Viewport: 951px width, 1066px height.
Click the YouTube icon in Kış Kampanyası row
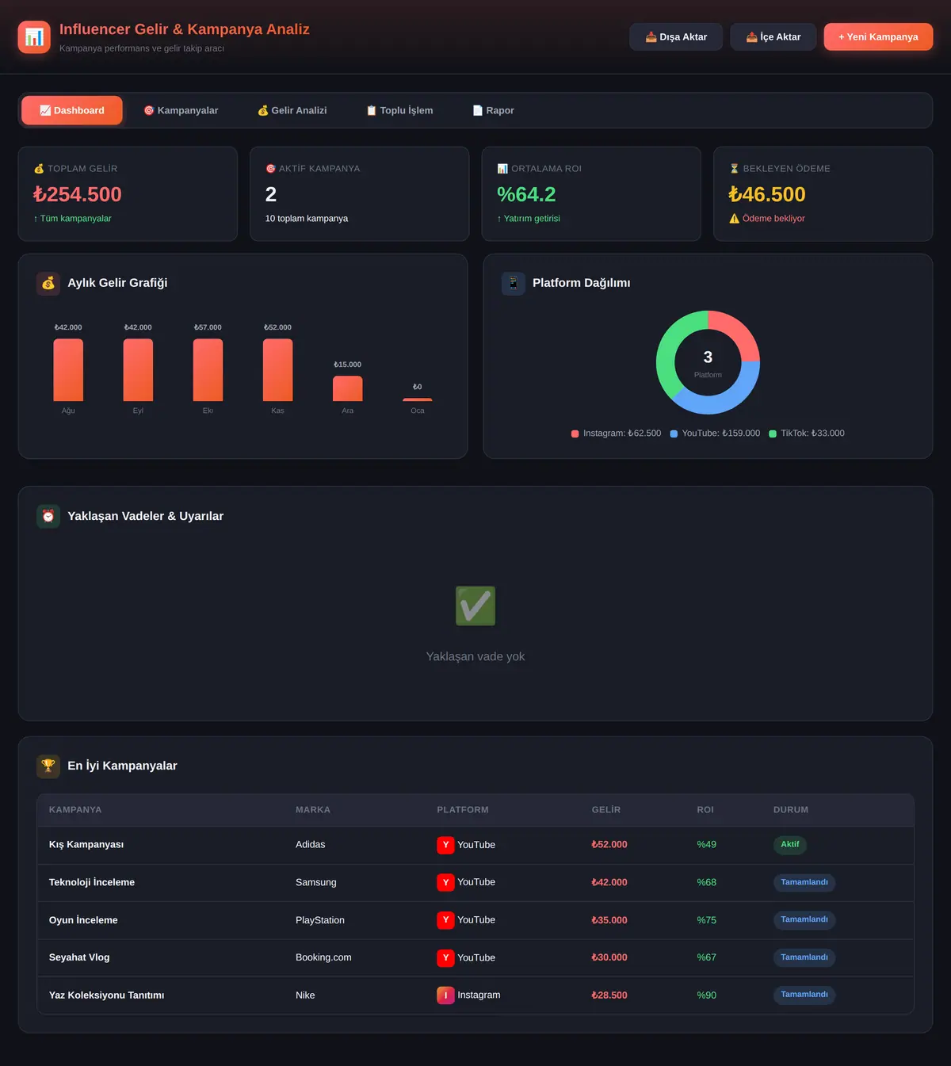click(445, 845)
